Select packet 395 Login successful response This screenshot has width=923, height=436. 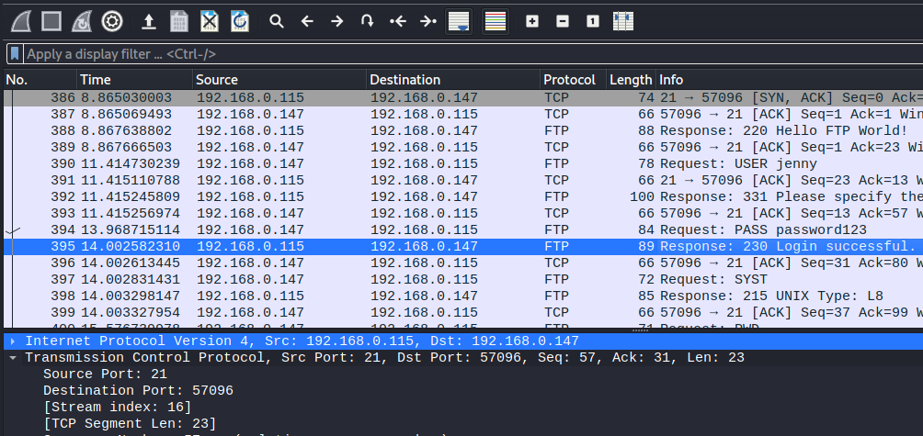[463, 246]
